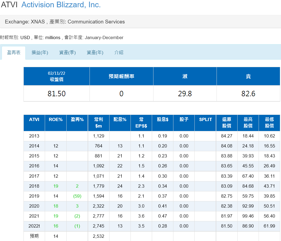The width and height of the screenshot is (281, 241).
Task: Click 2019 盈再% value (59)
Action: (x=77, y=196)
